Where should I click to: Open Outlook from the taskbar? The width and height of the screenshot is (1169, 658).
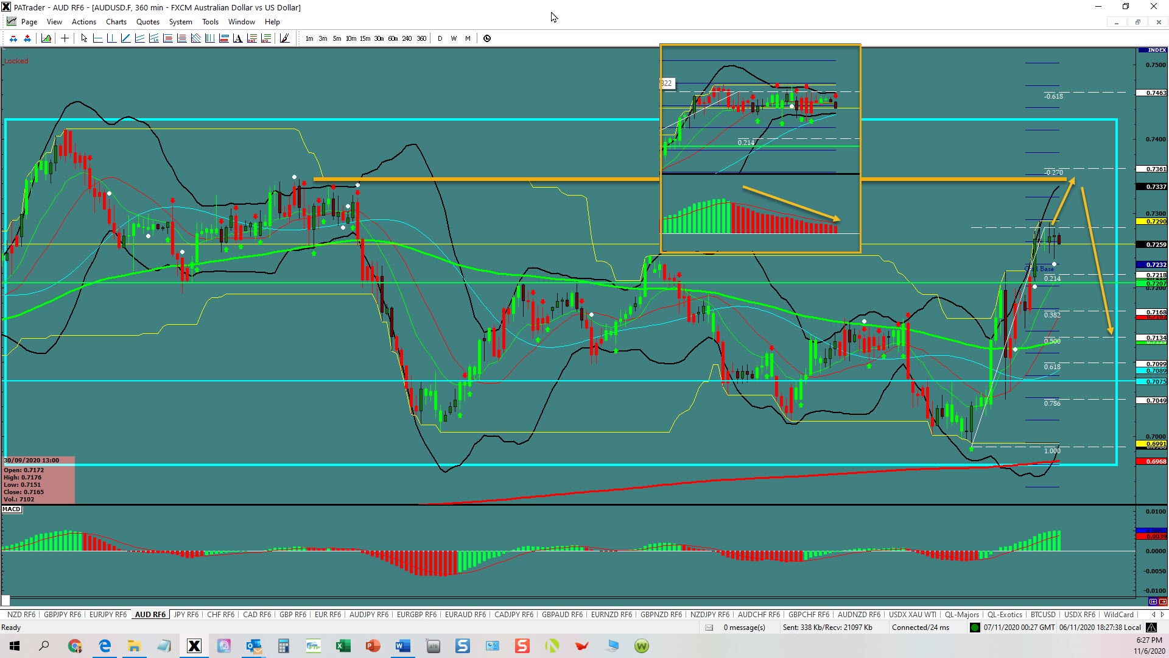tap(253, 646)
